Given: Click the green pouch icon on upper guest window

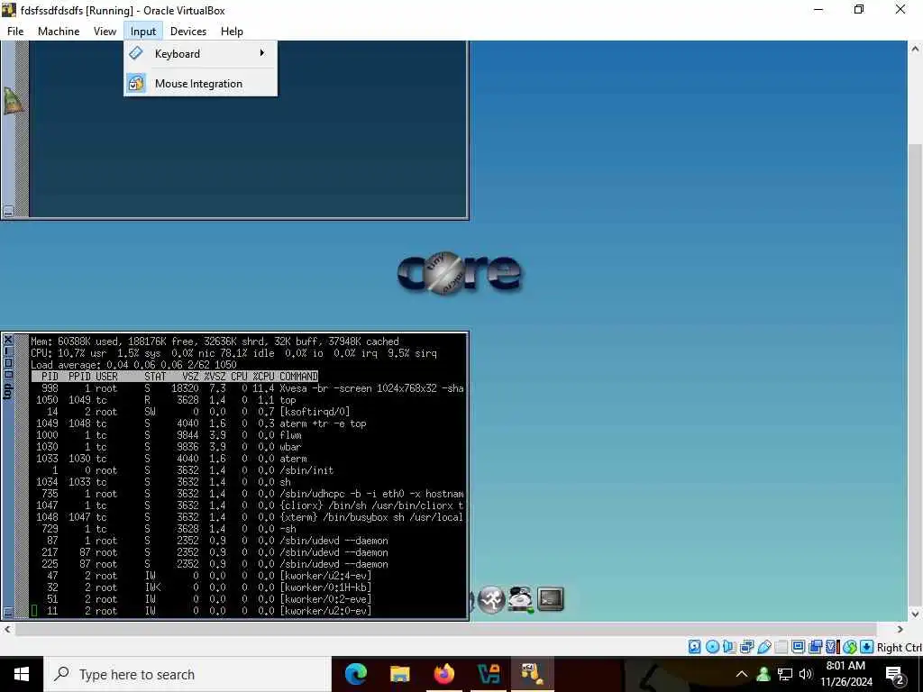Looking at the screenshot, I should tap(13, 101).
